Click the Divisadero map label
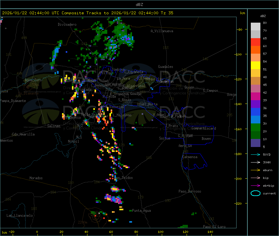This screenshot has height=236, width=279. coord(67,24)
